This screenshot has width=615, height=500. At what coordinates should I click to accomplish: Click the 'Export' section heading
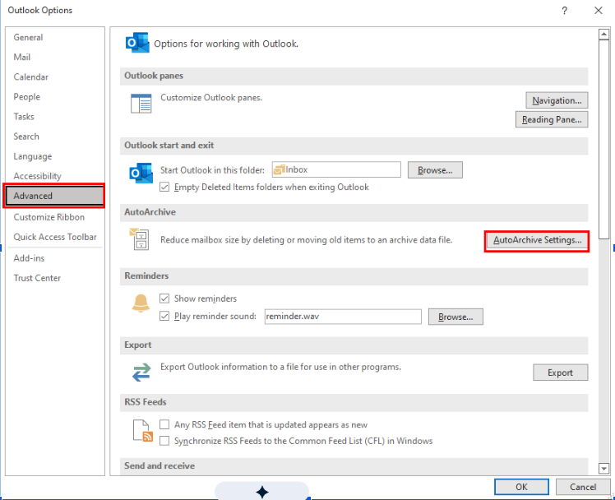(137, 345)
